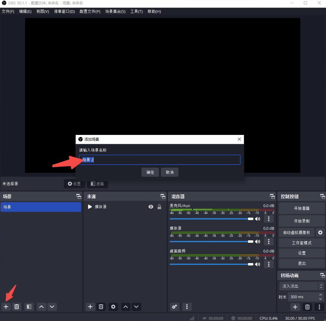
Task: Move scene down with the arrow
Action: click(52, 307)
